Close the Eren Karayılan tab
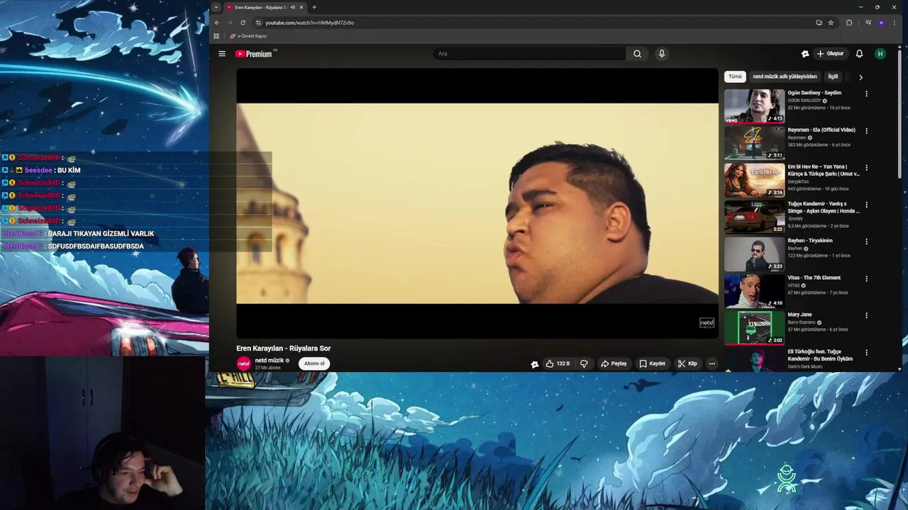 [x=301, y=7]
